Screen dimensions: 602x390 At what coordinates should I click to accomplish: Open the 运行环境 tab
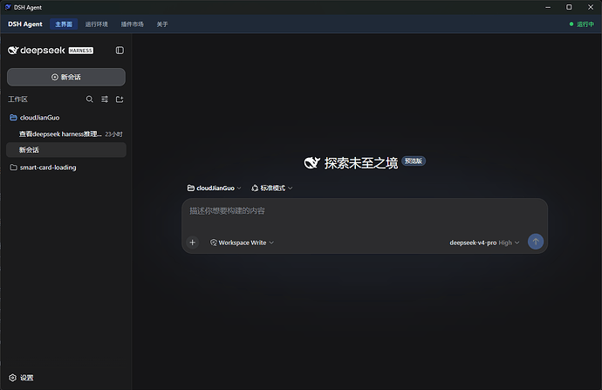(x=96, y=24)
